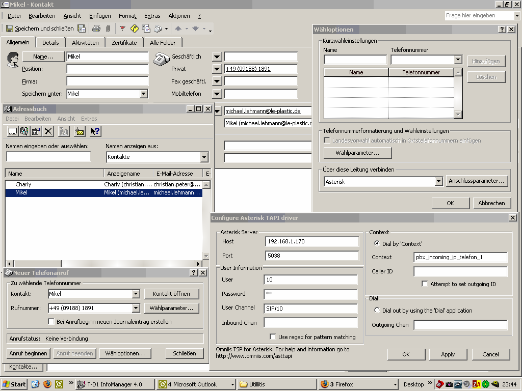Switch to the Alle Felder tab
This screenshot has height=391, width=522.
tap(163, 43)
